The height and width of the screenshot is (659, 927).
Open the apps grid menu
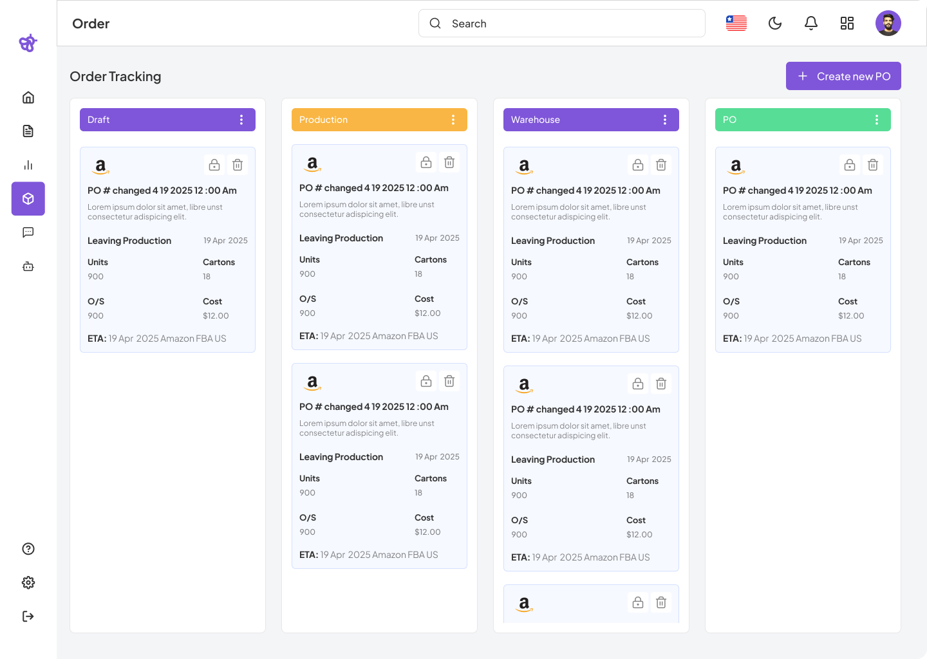point(847,24)
